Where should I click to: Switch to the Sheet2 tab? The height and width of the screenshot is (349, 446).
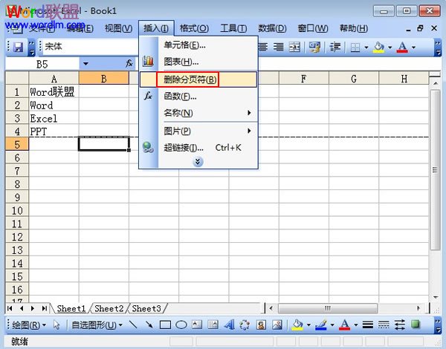[109, 308]
